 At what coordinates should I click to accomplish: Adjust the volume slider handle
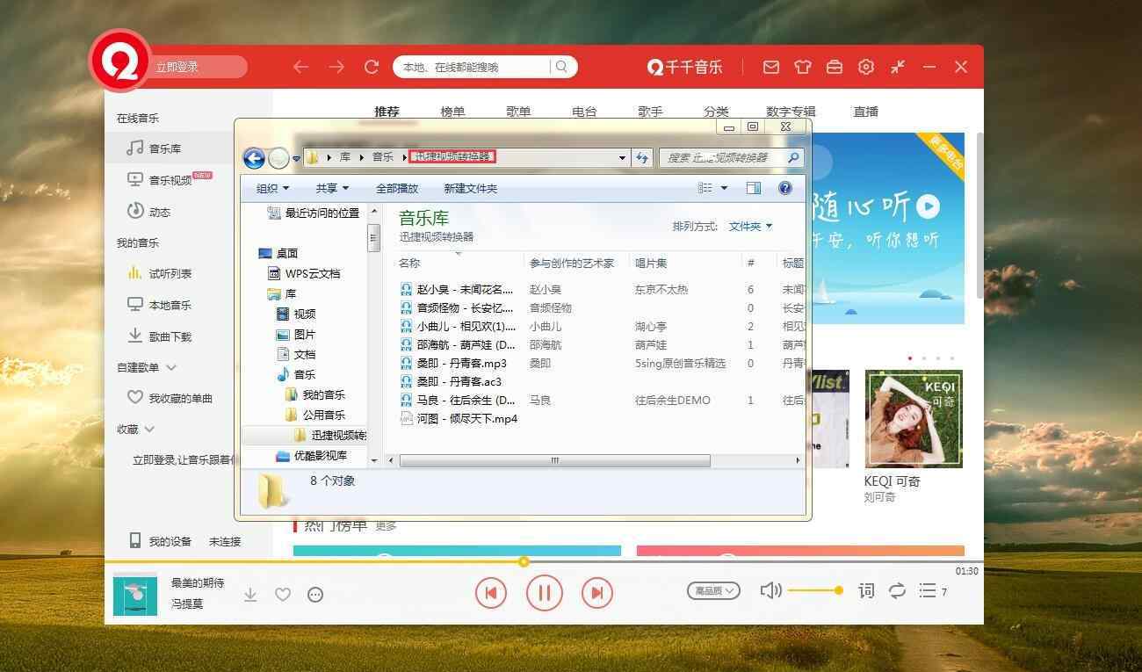tap(839, 590)
